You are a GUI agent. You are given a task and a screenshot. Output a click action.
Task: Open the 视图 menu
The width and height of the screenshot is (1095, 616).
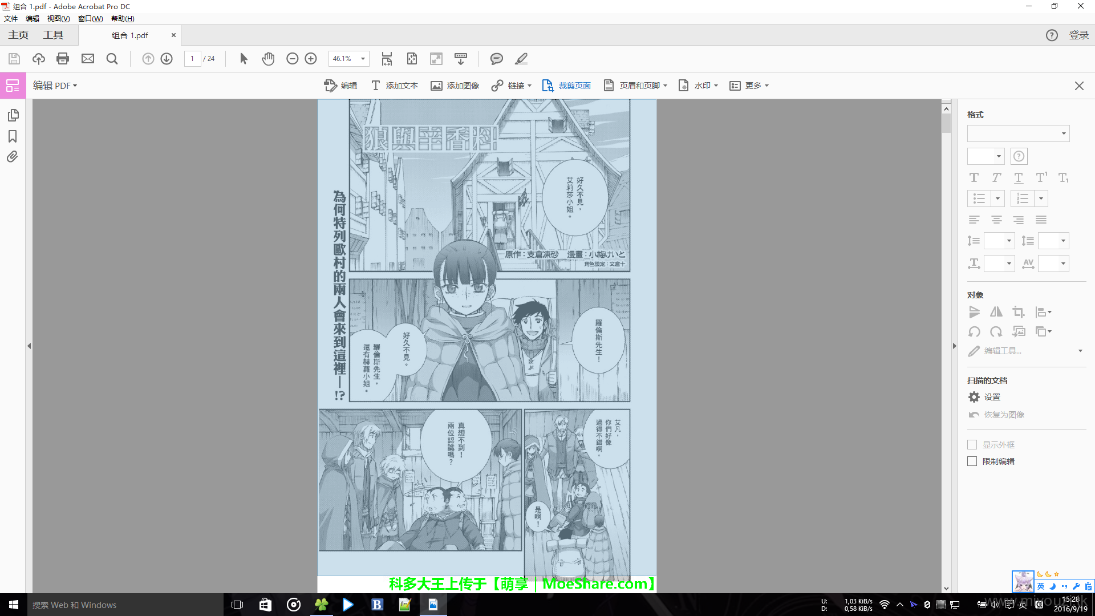[58, 19]
